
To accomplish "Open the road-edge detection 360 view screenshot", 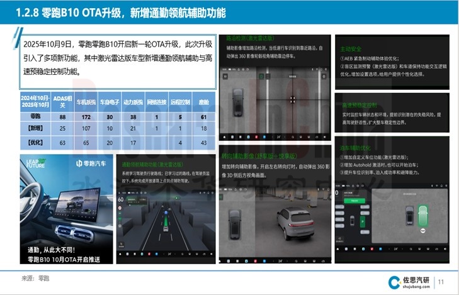I will point(275,104).
